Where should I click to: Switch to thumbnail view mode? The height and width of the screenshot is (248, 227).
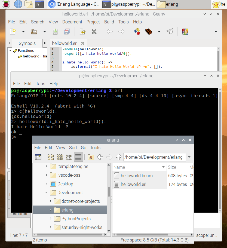point(60,157)
